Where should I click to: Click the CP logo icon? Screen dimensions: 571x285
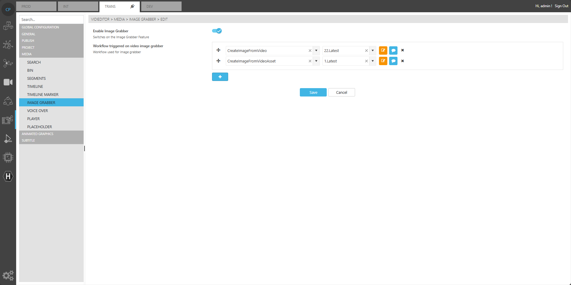(x=8, y=10)
